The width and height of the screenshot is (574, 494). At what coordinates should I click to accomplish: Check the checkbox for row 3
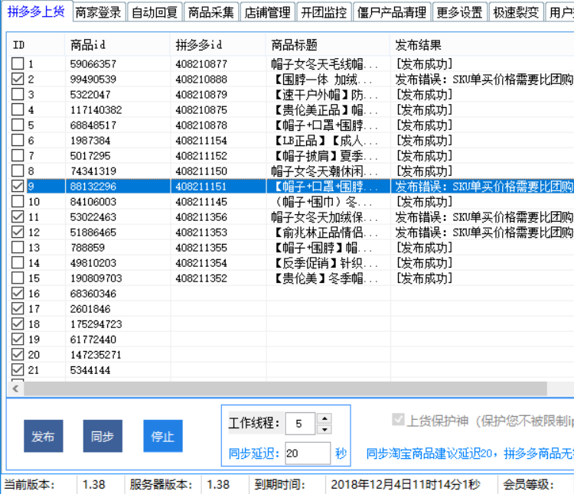coord(18,94)
